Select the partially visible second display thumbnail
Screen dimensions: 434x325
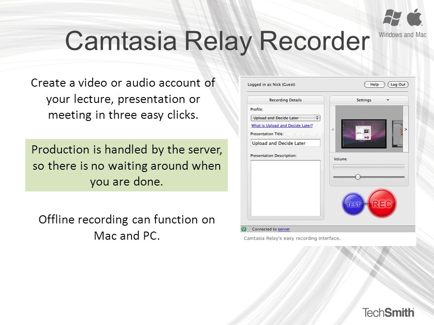397,134
